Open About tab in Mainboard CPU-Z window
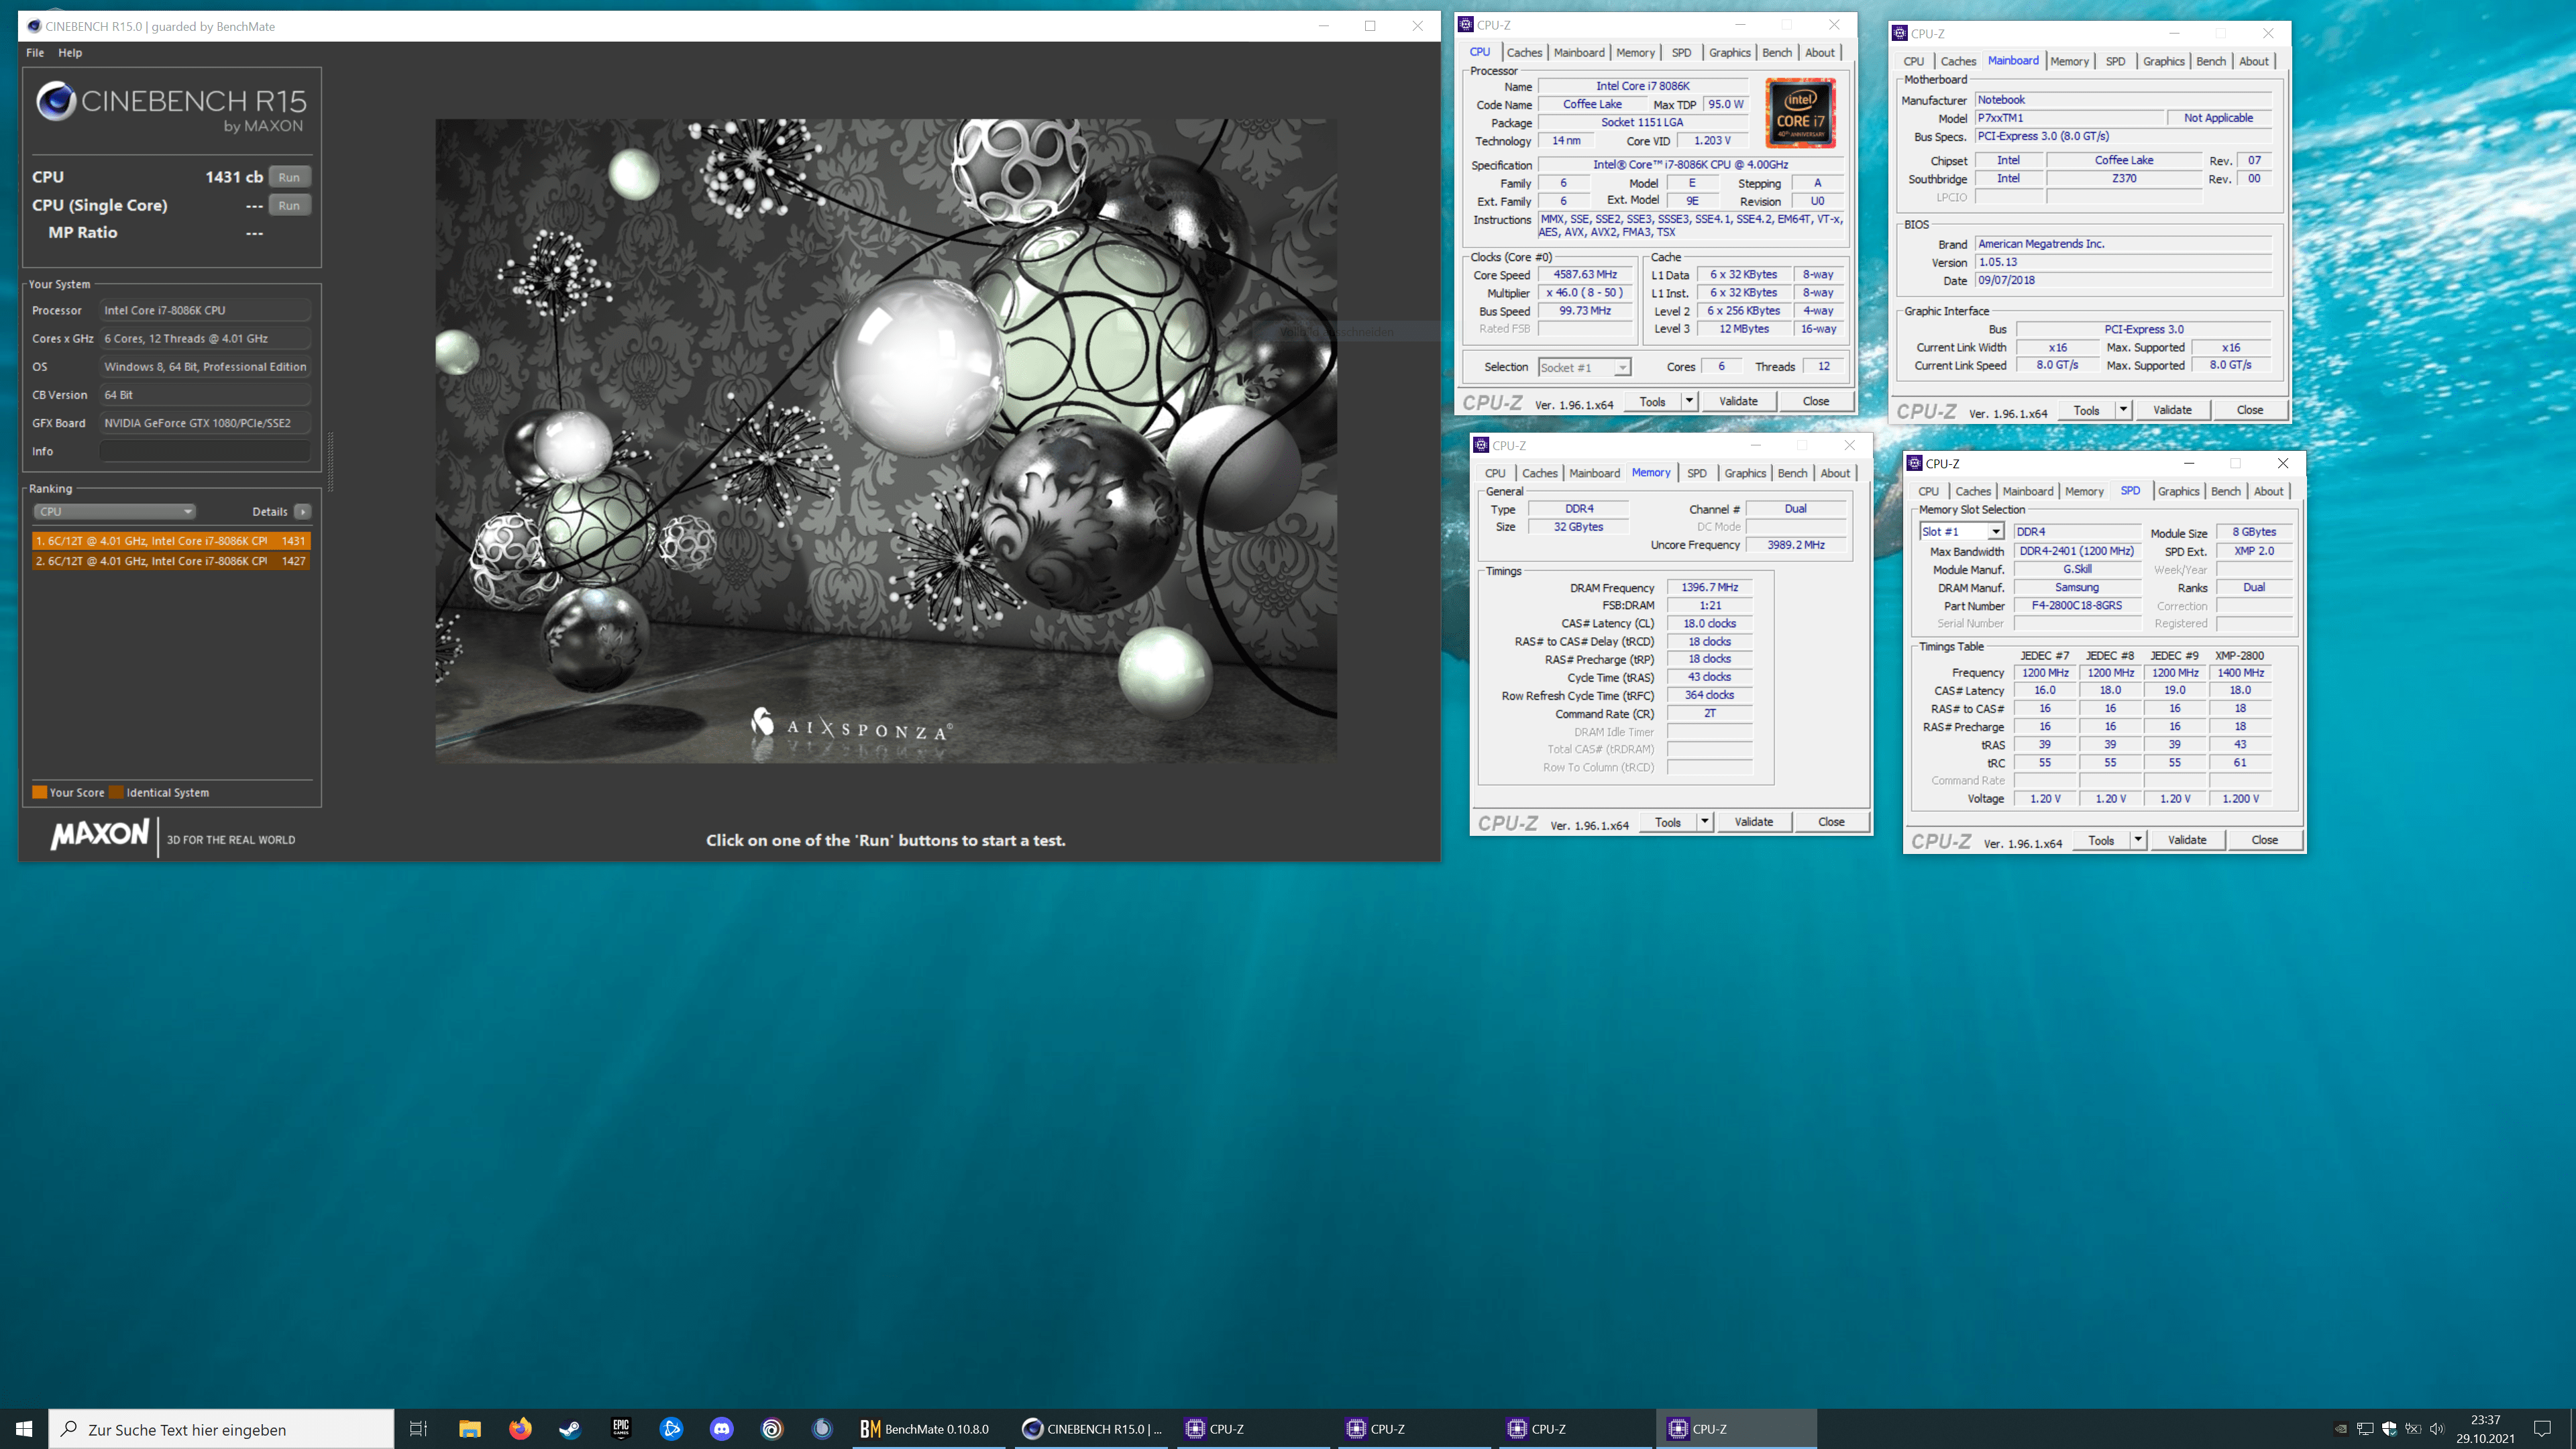Viewport: 2576px width, 1449px height. coord(2253,61)
